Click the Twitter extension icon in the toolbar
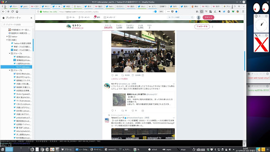 pyautogui.click(x=224, y=11)
